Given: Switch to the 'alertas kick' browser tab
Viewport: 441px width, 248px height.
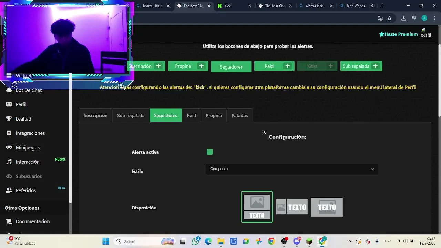Looking at the screenshot, I should click(316, 6).
